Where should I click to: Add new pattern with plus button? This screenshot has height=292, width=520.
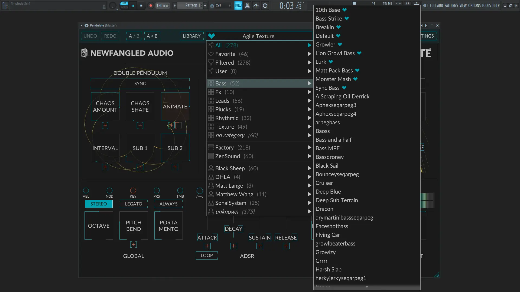pyautogui.click(x=205, y=5)
